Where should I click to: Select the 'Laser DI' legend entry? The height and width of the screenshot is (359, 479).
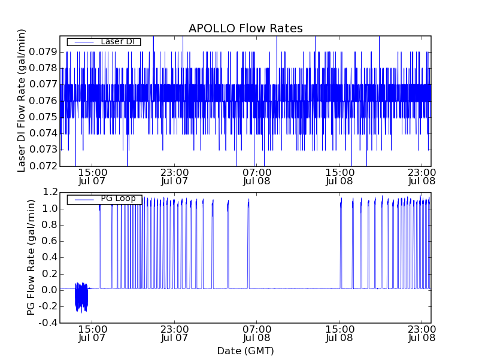click(104, 42)
